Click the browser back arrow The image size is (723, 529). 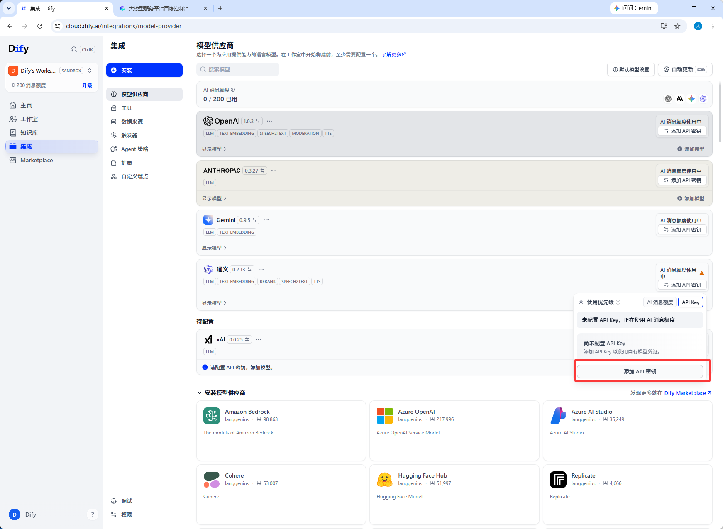point(10,26)
